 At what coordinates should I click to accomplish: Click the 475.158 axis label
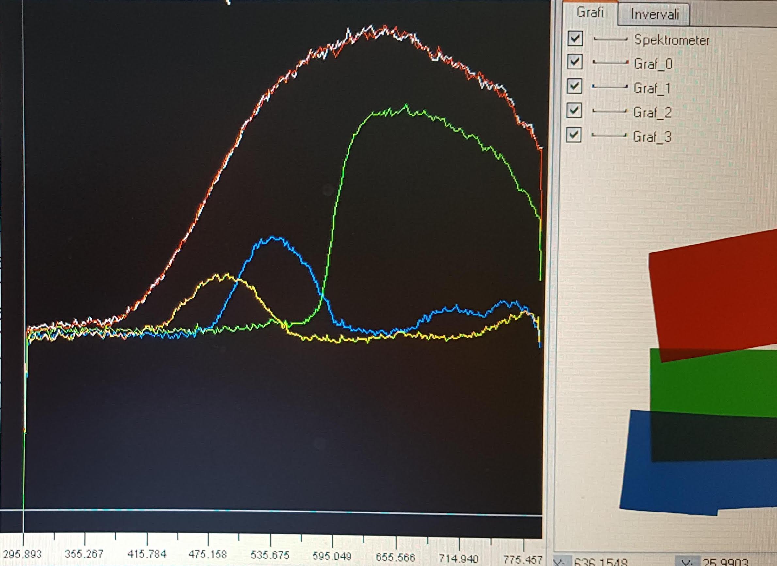pos(207,554)
